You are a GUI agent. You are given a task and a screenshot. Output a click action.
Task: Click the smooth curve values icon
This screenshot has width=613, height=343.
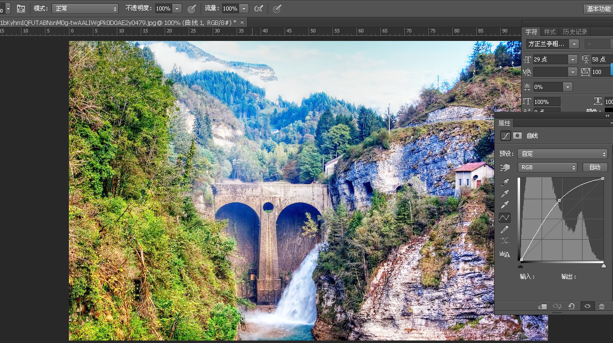(x=505, y=241)
